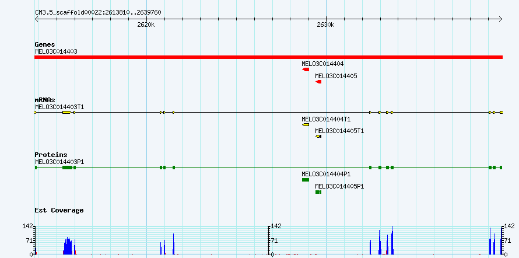Click the MELO3C014403P1 protein label
519x258 pixels.
tap(59, 162)
